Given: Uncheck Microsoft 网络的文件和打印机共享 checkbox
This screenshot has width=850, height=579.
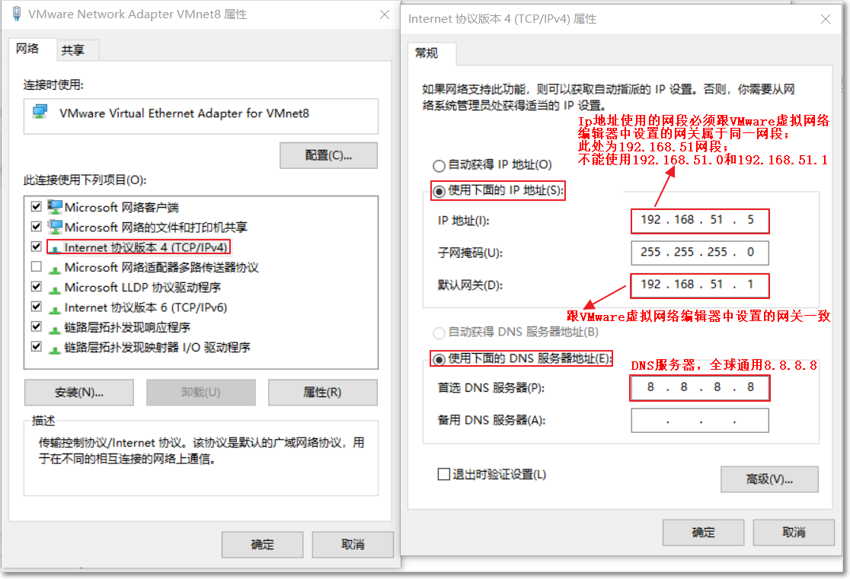Looking at the screenshot, I should click(37, 227).
